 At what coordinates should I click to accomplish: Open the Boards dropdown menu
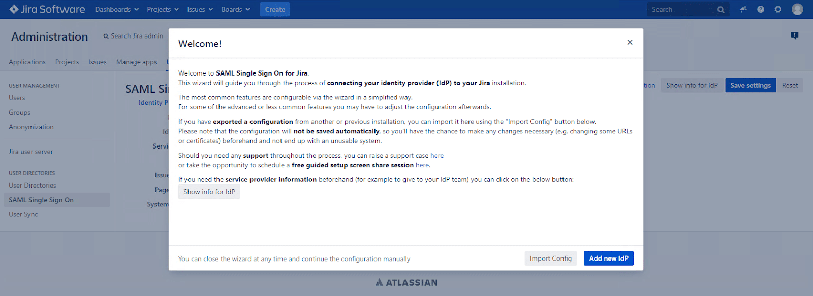point(235,9)
